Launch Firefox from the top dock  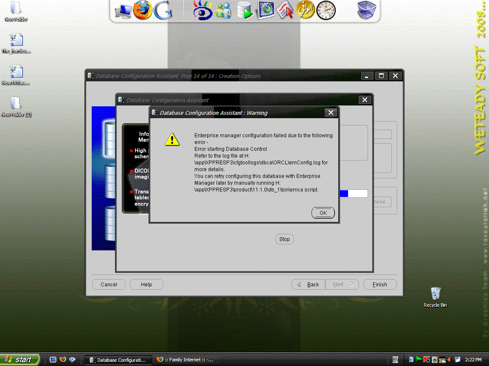[143, 10]
